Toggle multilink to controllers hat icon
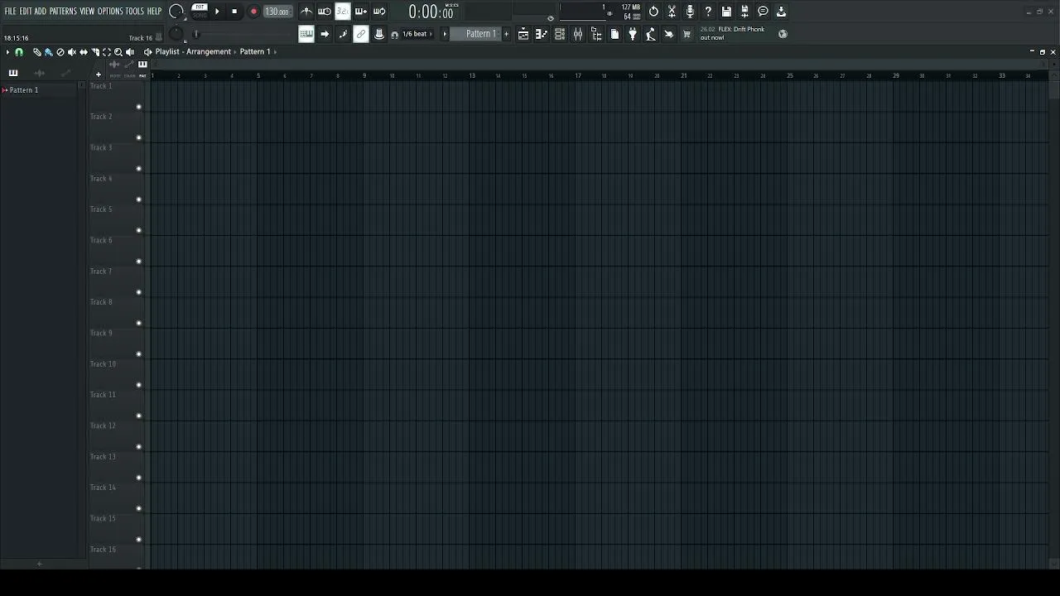 pos(379,34)
